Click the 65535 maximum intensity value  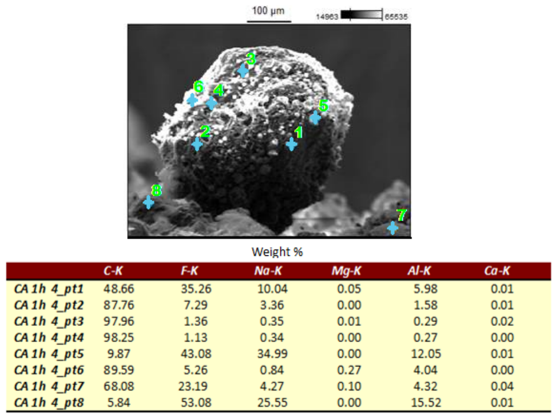(x=396, y=16)
